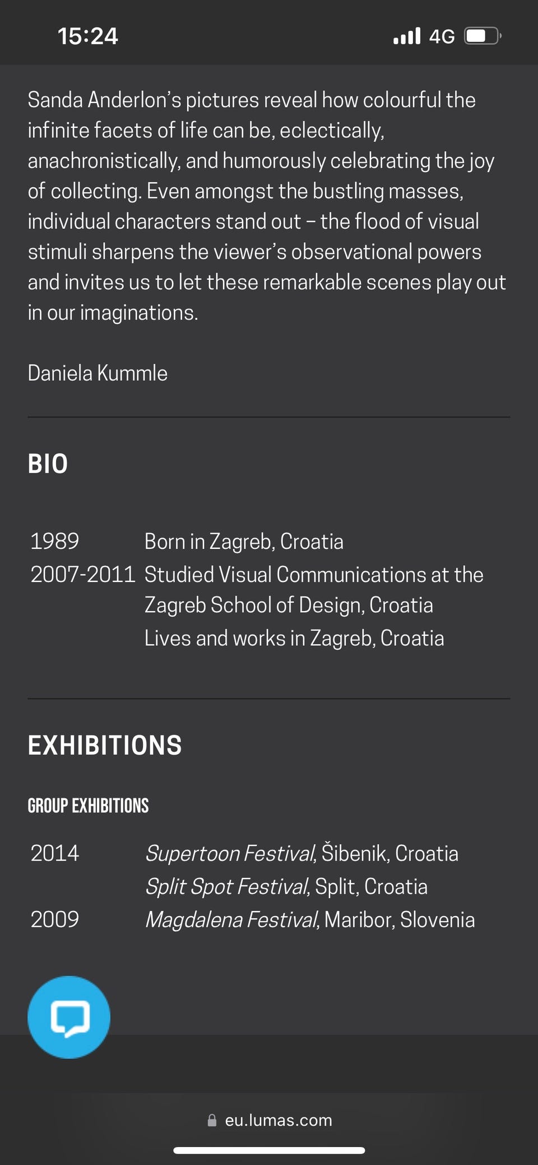The height and width of the screenshot is (1165, 538).
Task: Tap the 15:24 clock in status bar
Action: click(88, 36)
